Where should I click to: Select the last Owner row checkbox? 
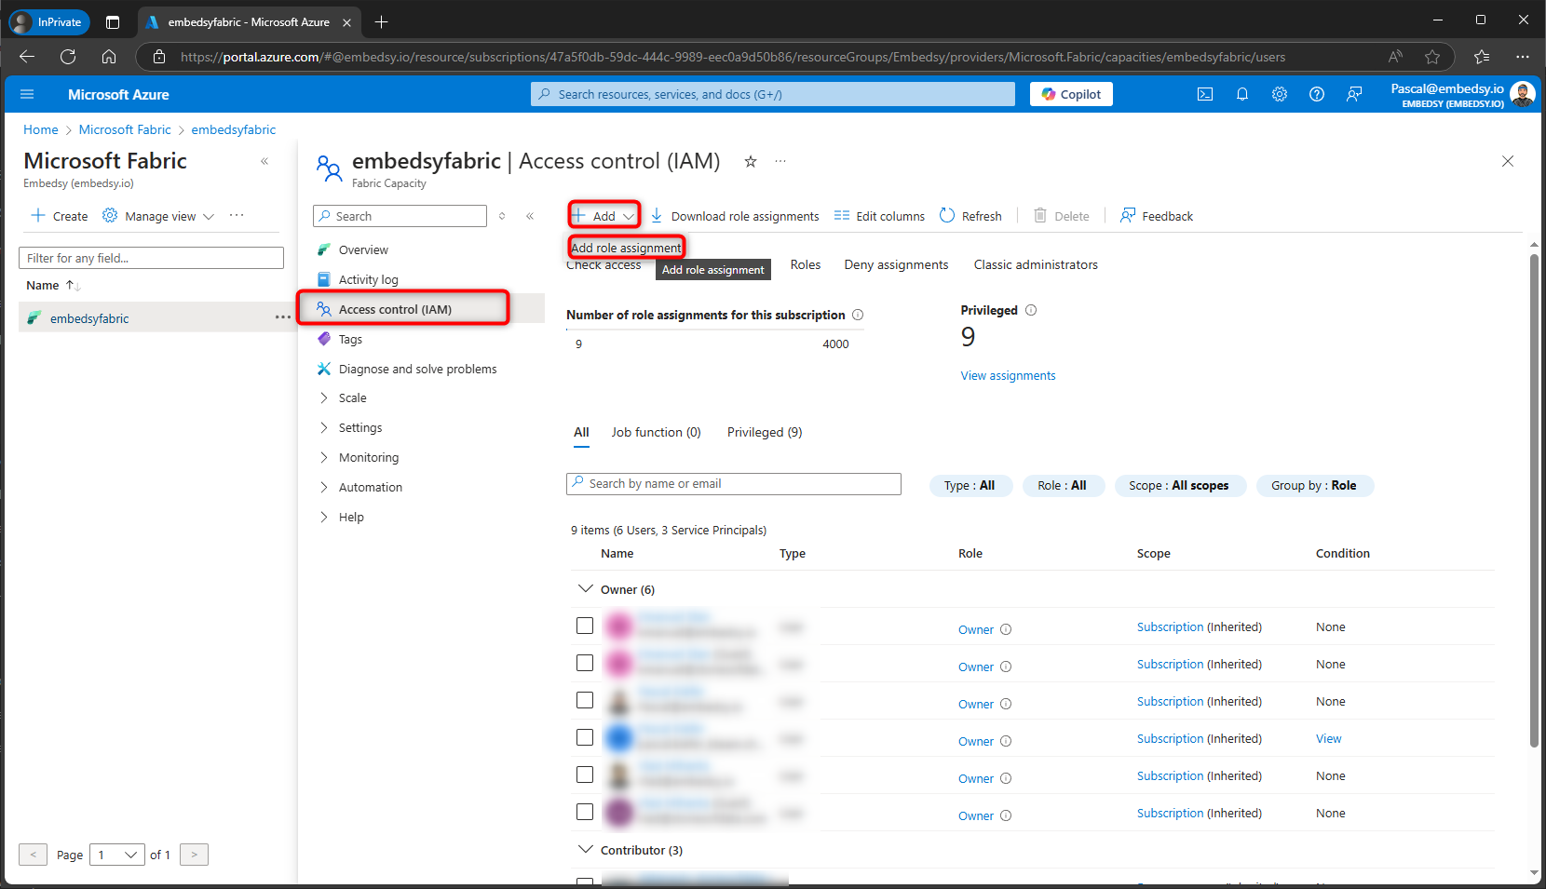point(585,812)
